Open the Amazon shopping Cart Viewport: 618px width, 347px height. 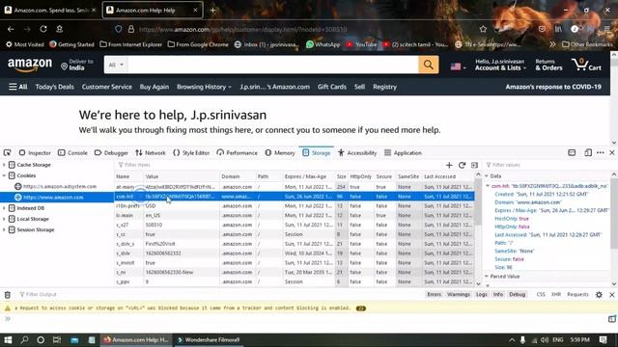pyautogui.click(x=586, y=65)
